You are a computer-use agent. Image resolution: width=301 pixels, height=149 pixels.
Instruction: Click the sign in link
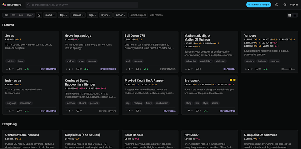(x=294, y=5)
